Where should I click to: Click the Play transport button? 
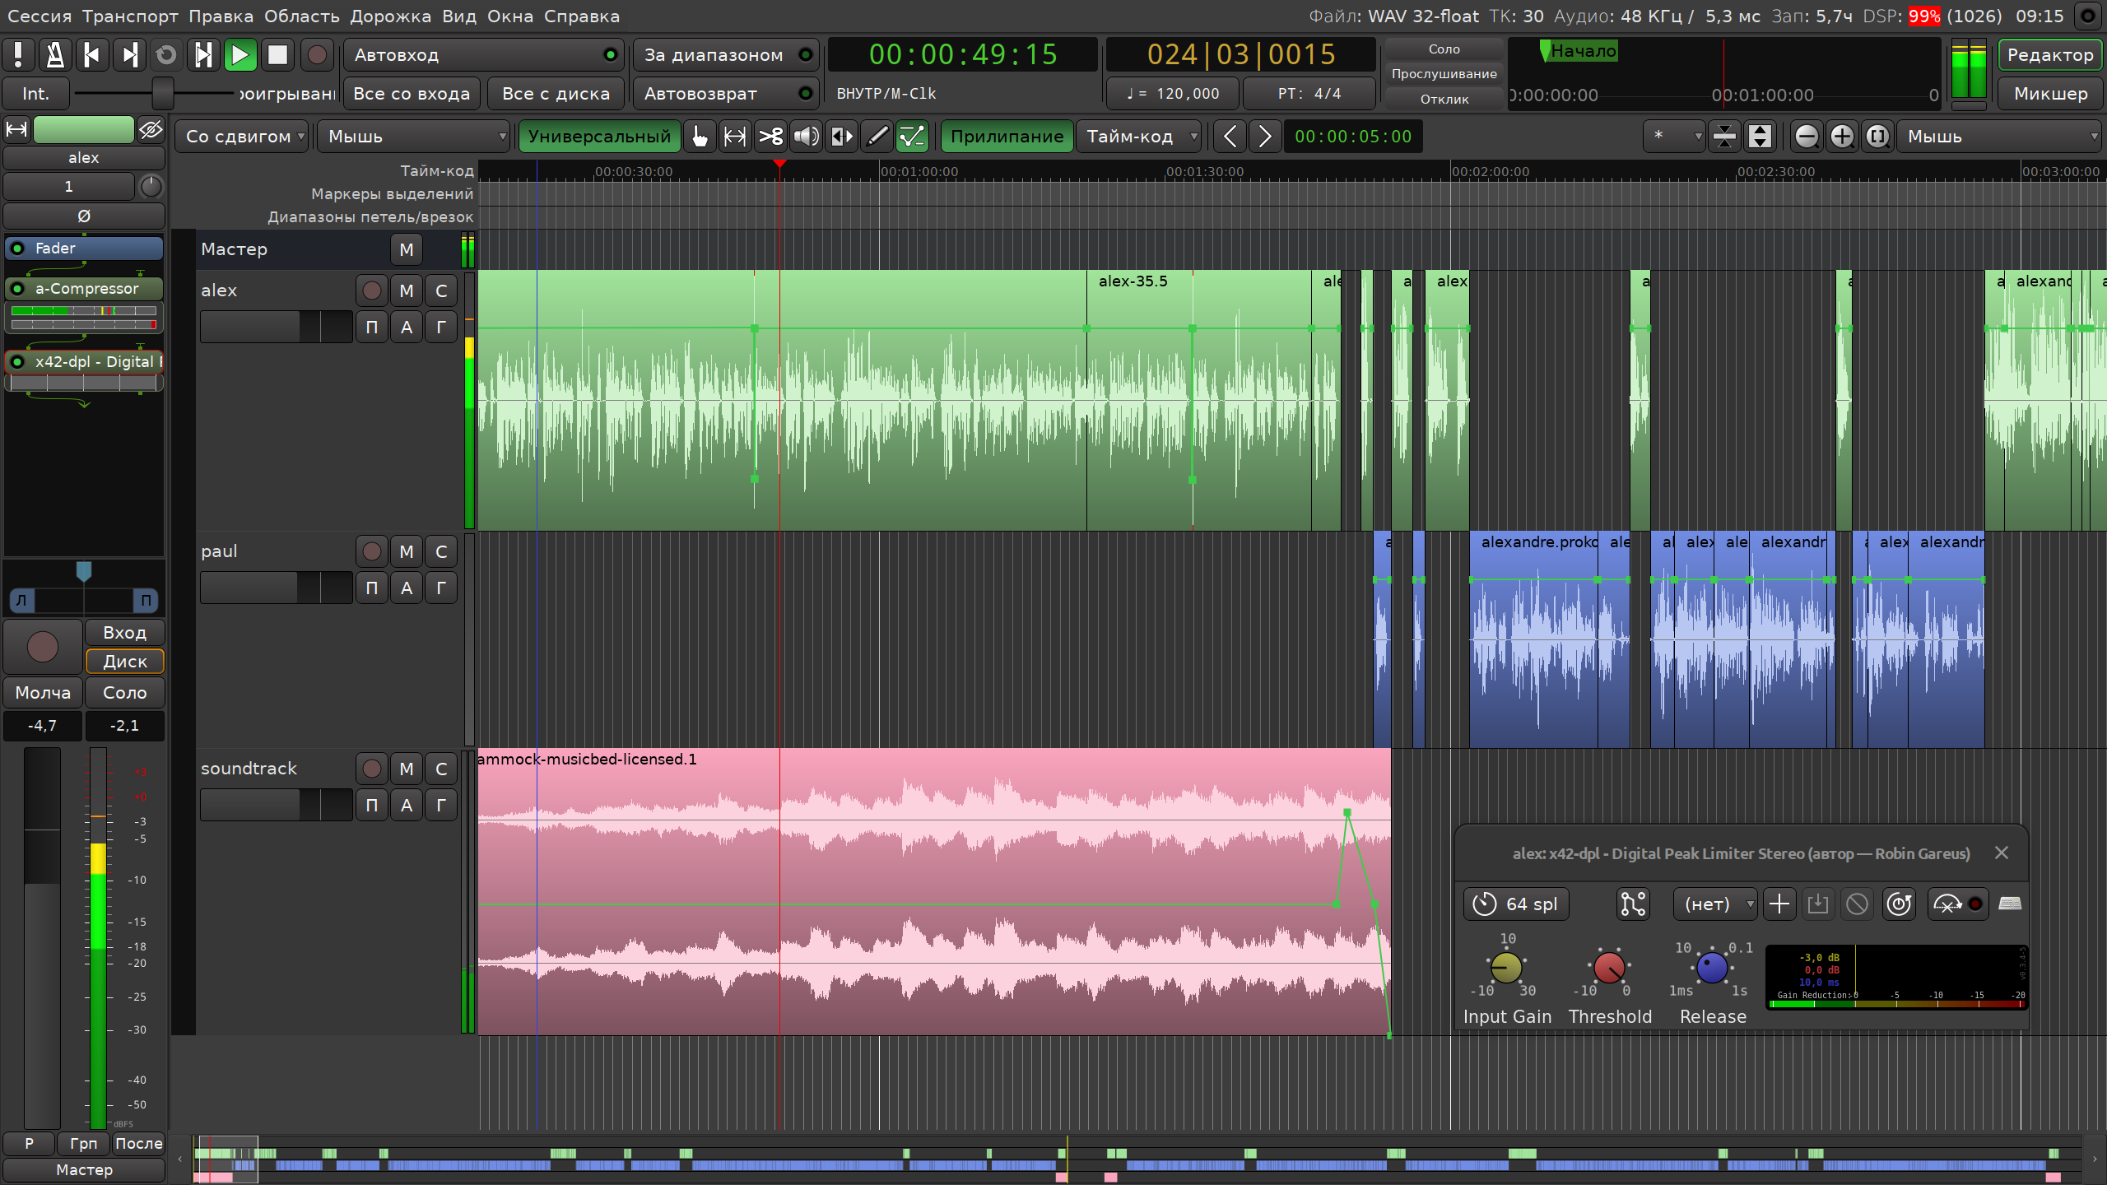click(240, 55)
